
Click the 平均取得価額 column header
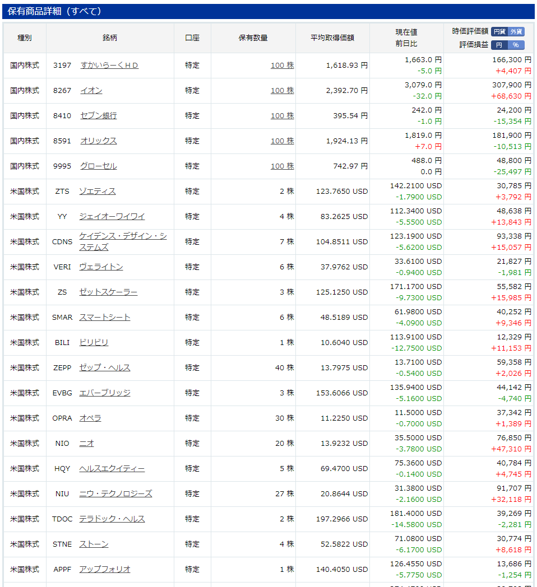[332, 38]
